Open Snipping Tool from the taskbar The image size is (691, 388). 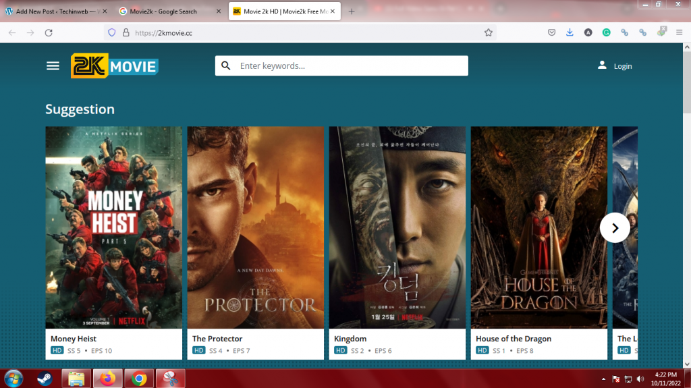pyautogui.click(x=170, y=379)
